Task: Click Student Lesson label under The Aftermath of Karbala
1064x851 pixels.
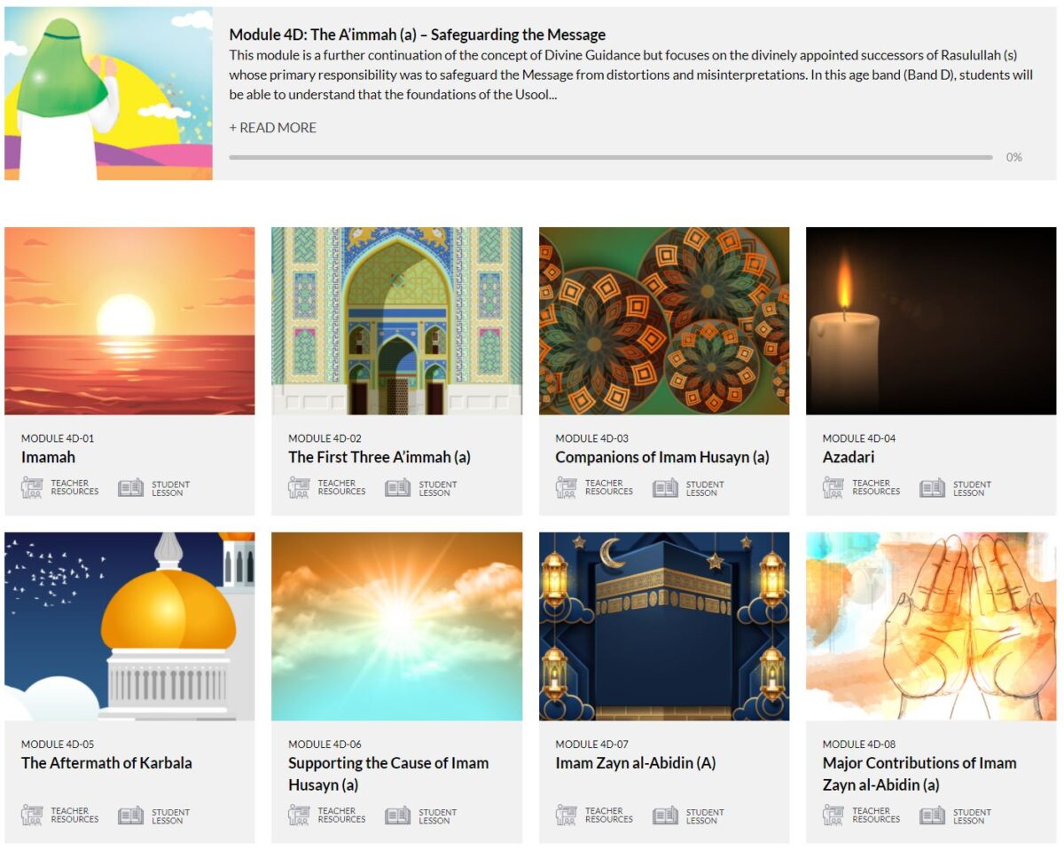Action: [x=170, y=816]
